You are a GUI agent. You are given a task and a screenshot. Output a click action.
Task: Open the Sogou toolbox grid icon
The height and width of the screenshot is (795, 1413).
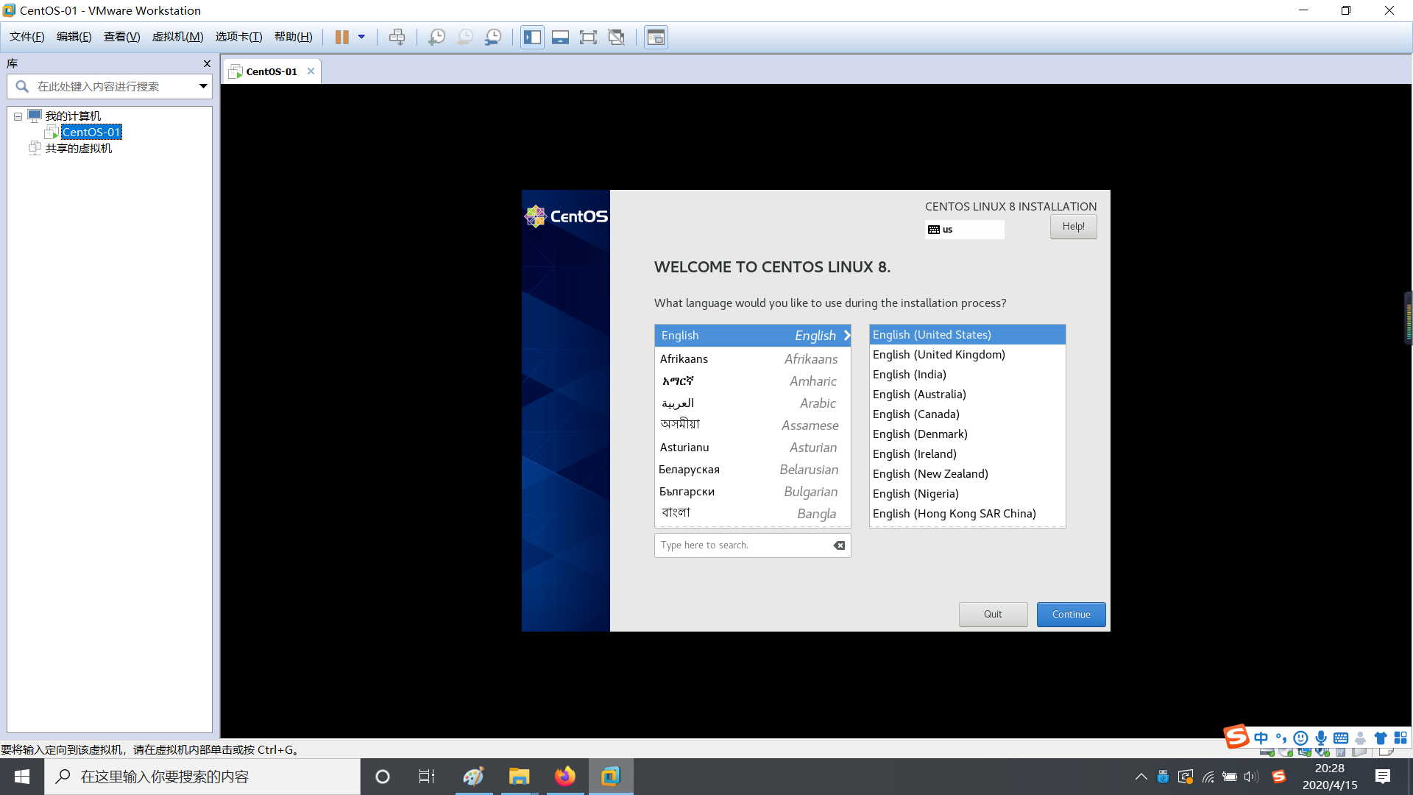click(1400, 738)
